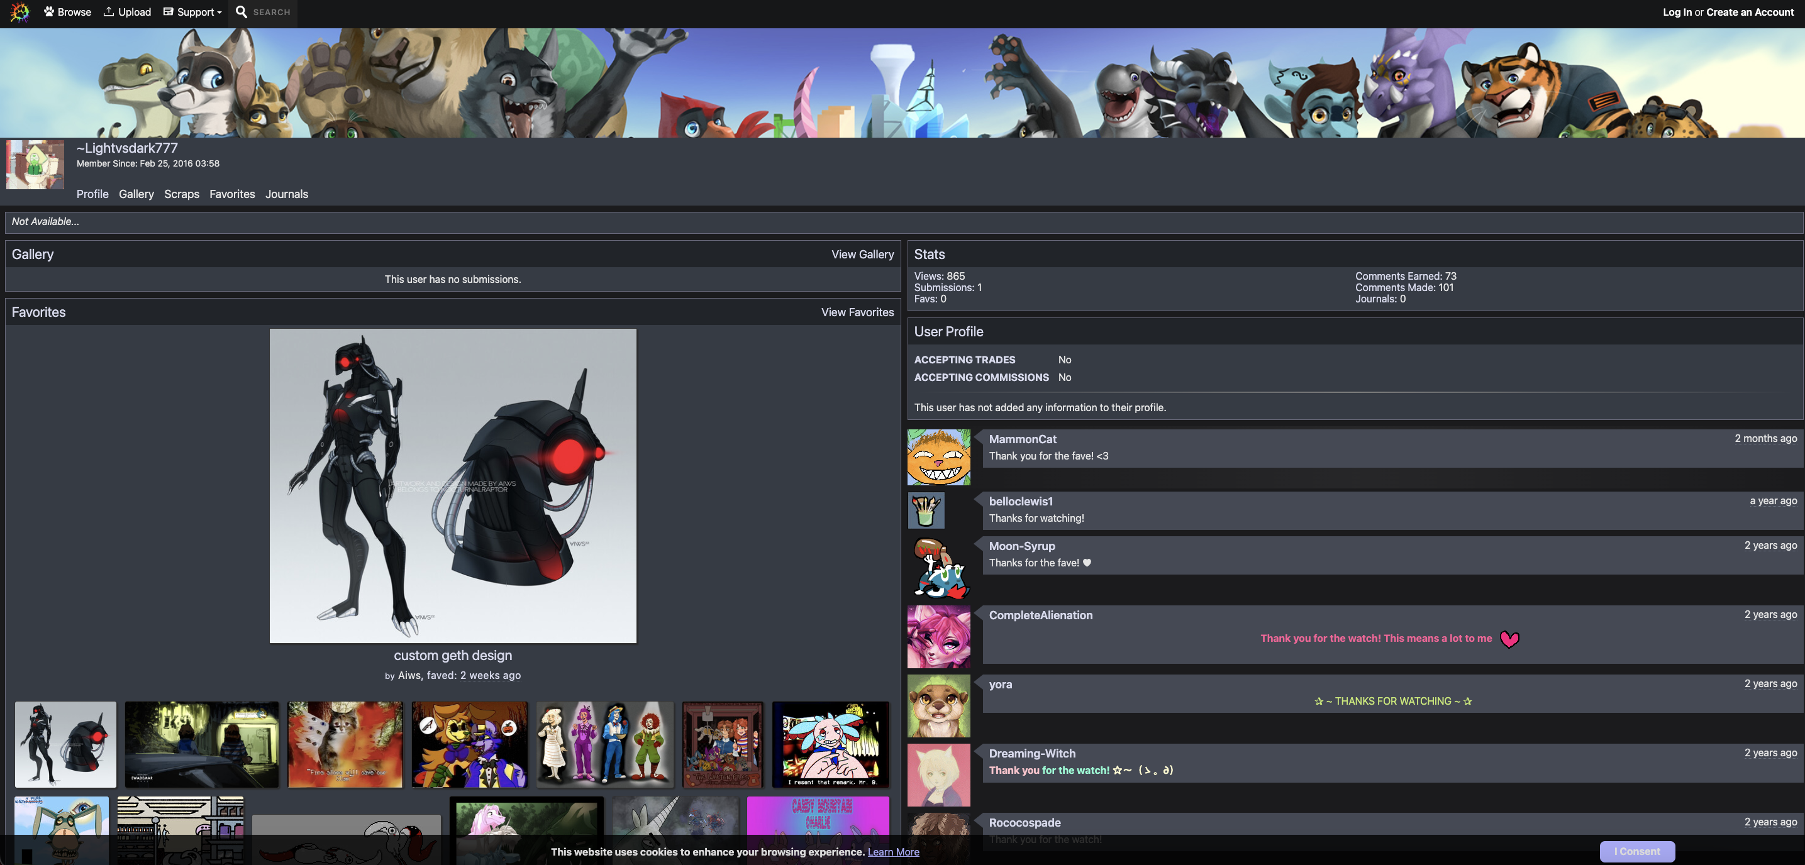This screenshot has width=1805, height=865.
Task: Open the pink horse in forest thumbnail
Action: [526, 830]
